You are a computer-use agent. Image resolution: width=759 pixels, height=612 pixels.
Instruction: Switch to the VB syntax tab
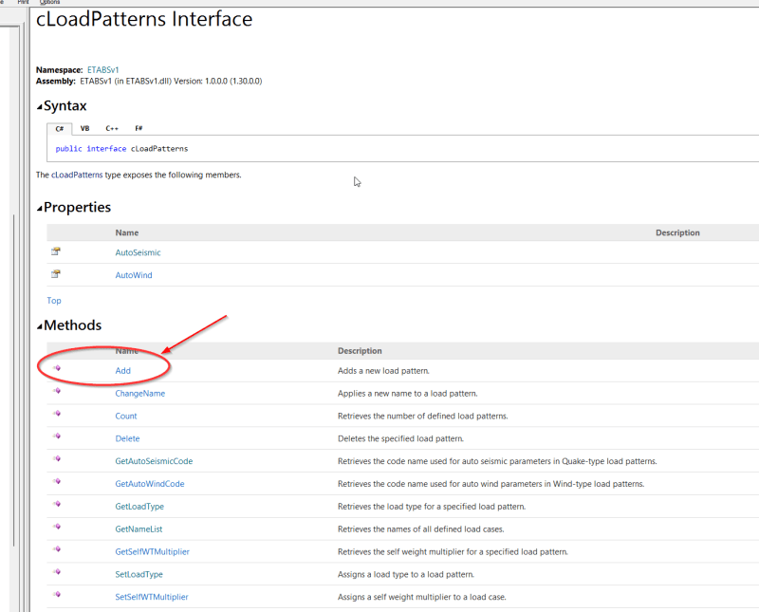[84, 128]
